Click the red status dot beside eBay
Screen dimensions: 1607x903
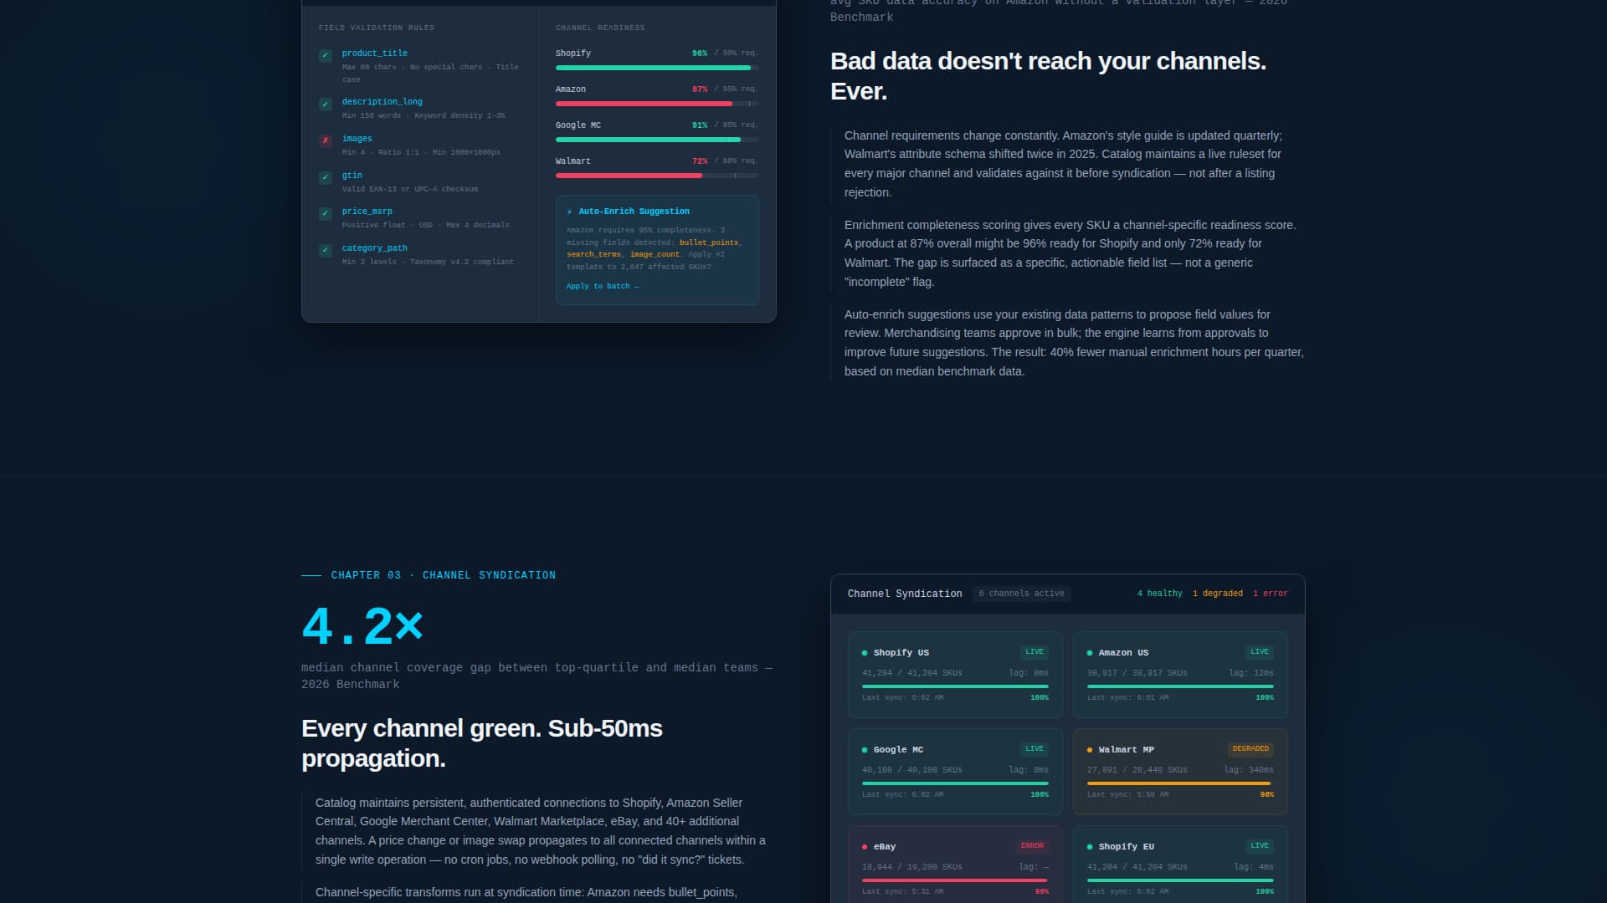[x=865, y=847]
